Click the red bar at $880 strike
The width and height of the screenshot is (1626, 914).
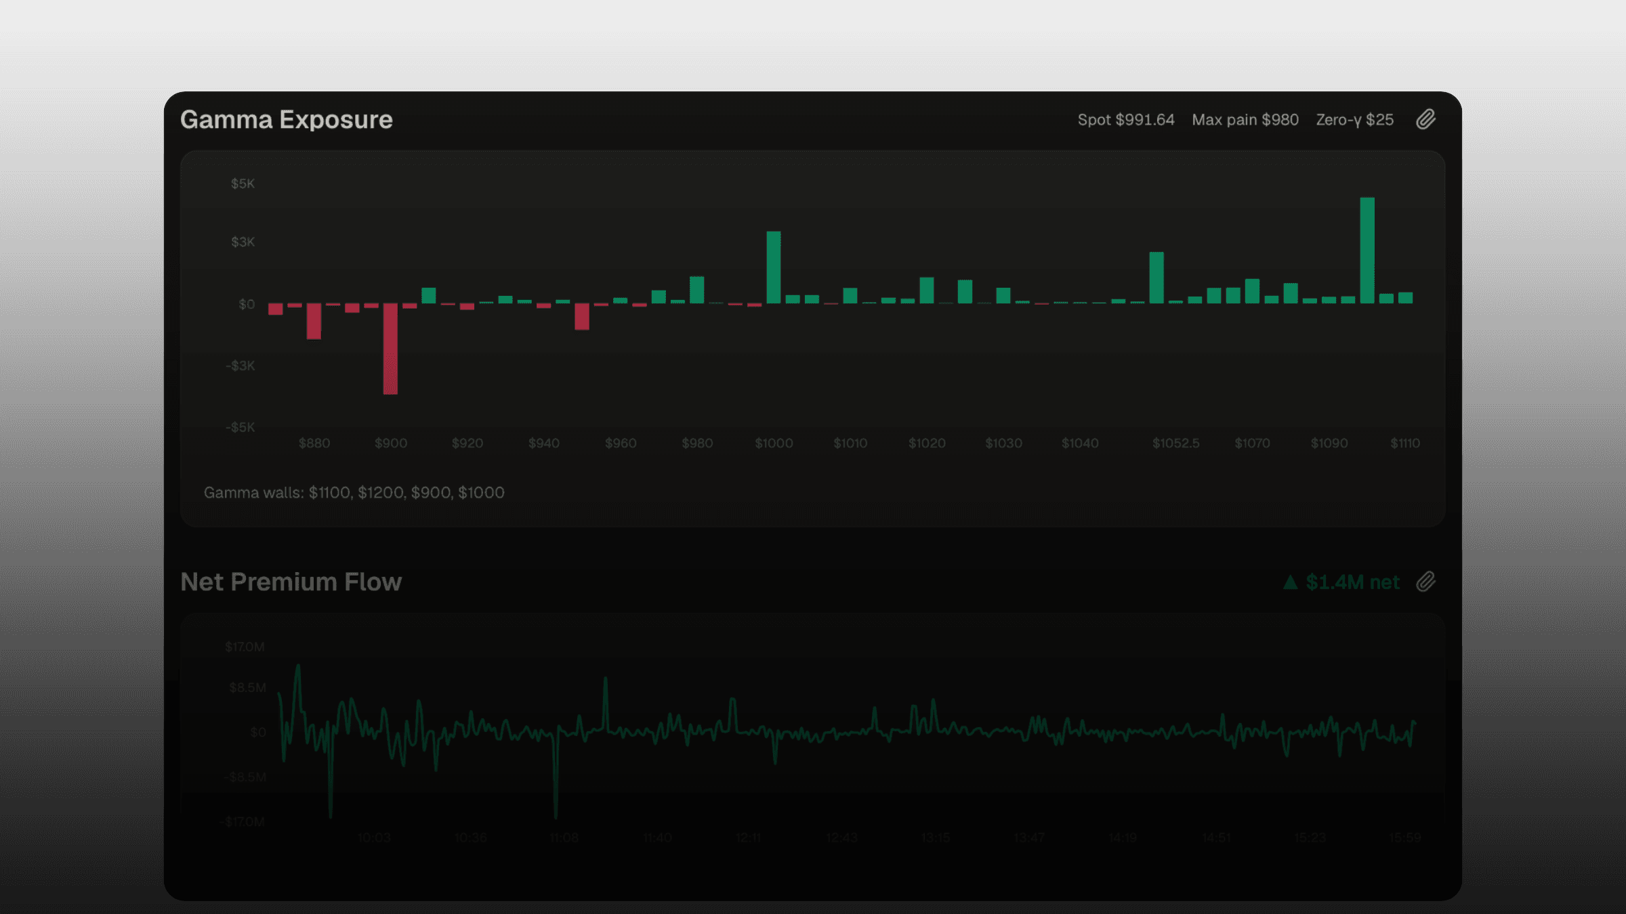[x=314, y=321]
